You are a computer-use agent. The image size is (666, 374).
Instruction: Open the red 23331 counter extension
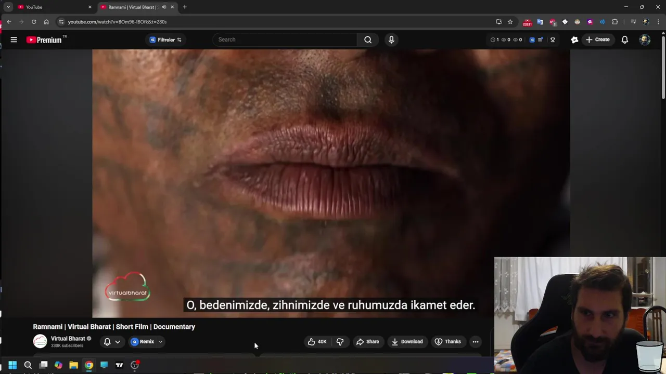tap(527, 22)
